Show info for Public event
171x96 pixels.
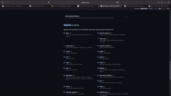pos(105,63)
